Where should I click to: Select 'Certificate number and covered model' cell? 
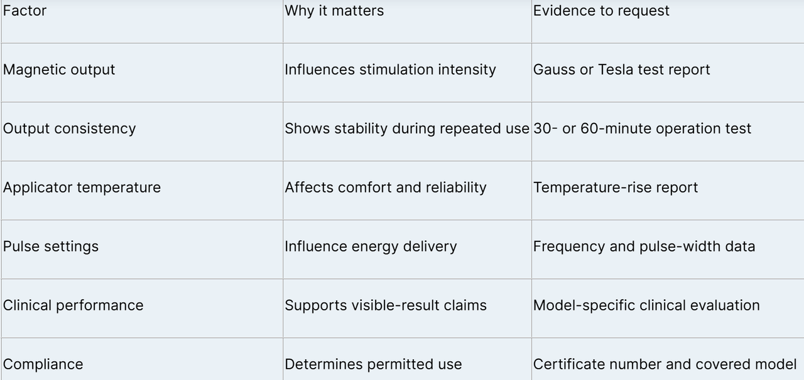[668, 359]
